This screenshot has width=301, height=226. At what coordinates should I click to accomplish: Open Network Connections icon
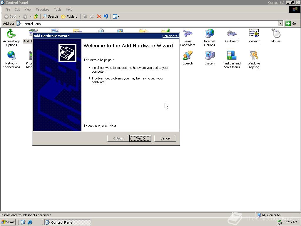[11, 59]
